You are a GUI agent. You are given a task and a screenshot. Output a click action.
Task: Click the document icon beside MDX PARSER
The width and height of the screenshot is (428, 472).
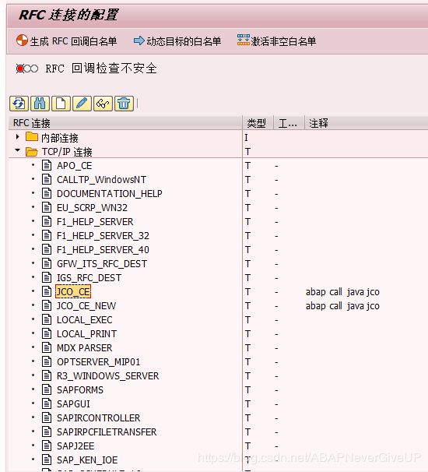[47, 347]
